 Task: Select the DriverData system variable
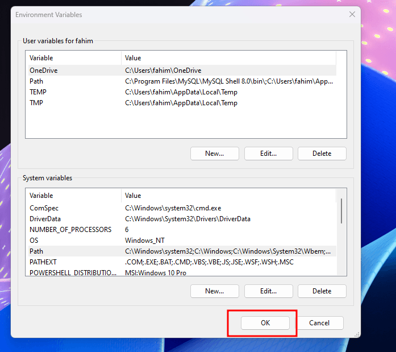pos(182,219)
